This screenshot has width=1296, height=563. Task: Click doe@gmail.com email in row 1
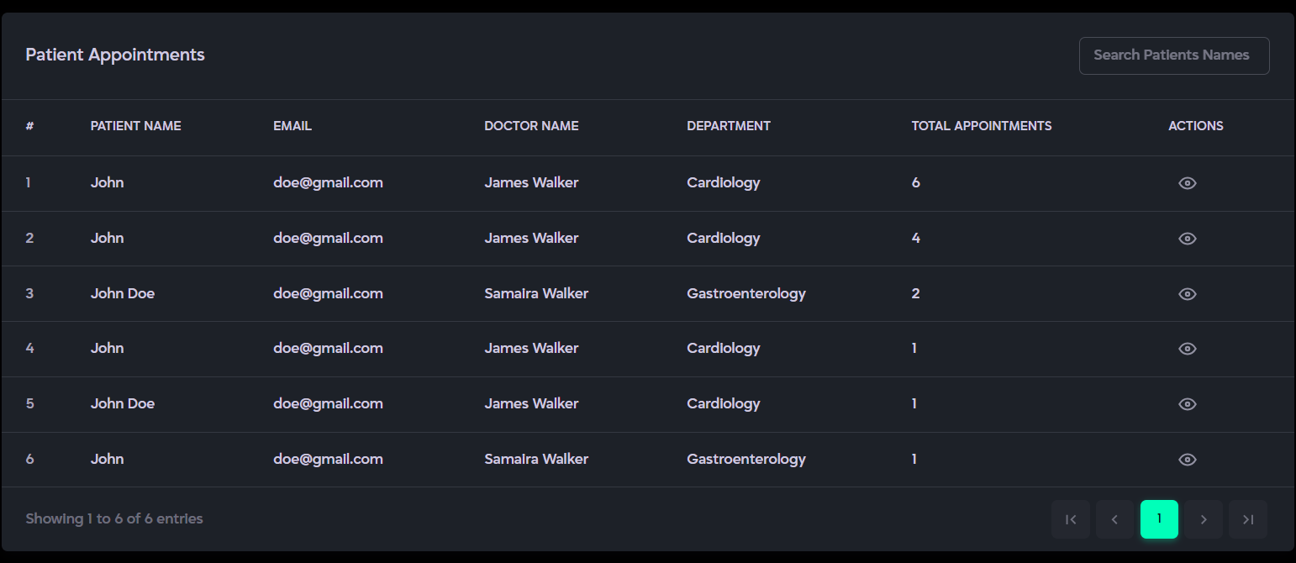(x=328, y=183)
